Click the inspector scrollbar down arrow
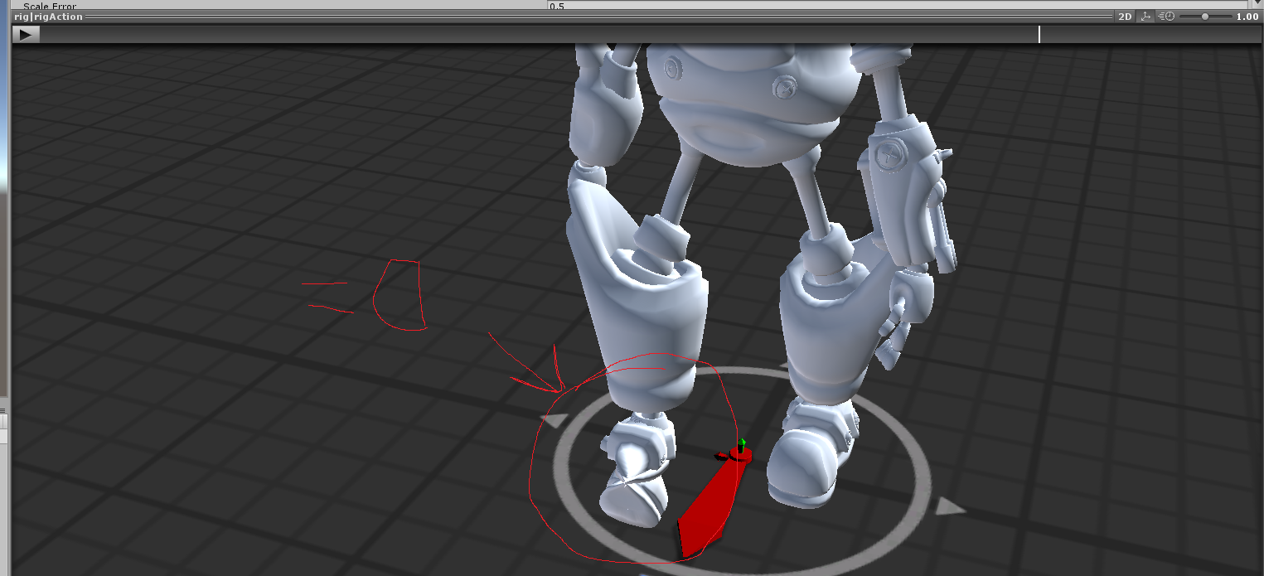 point(1257,4)
